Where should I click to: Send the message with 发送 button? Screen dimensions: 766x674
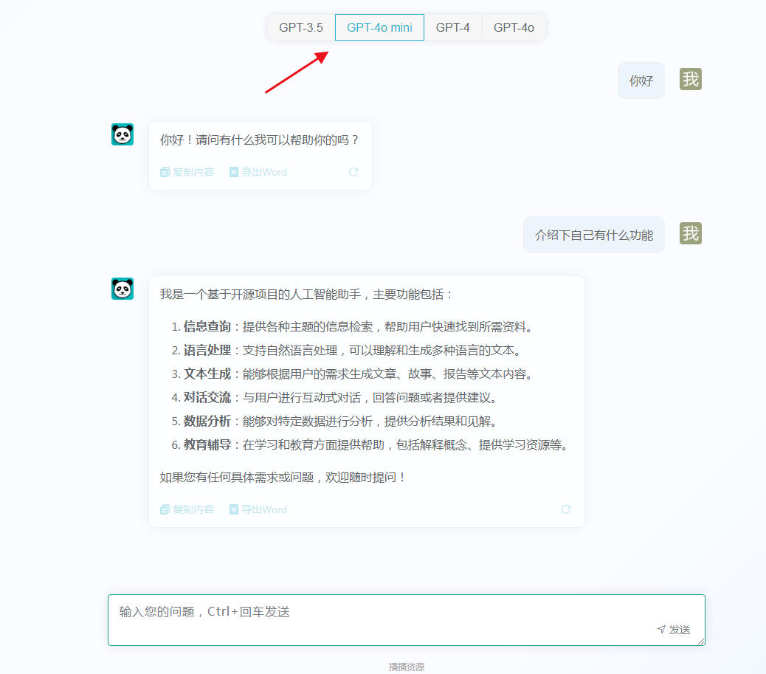(674, 630)
